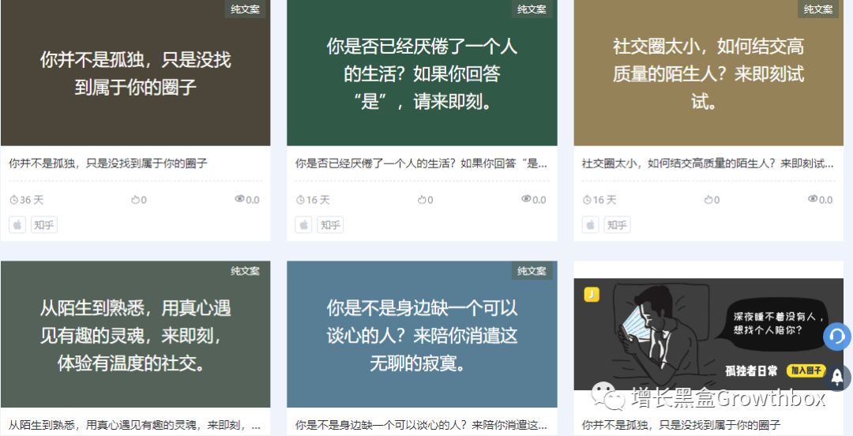Click title link 从陌生到熟悉，用真心遇见有趣的灵魂
Screen dimensions: 853x436
point(134,425)
